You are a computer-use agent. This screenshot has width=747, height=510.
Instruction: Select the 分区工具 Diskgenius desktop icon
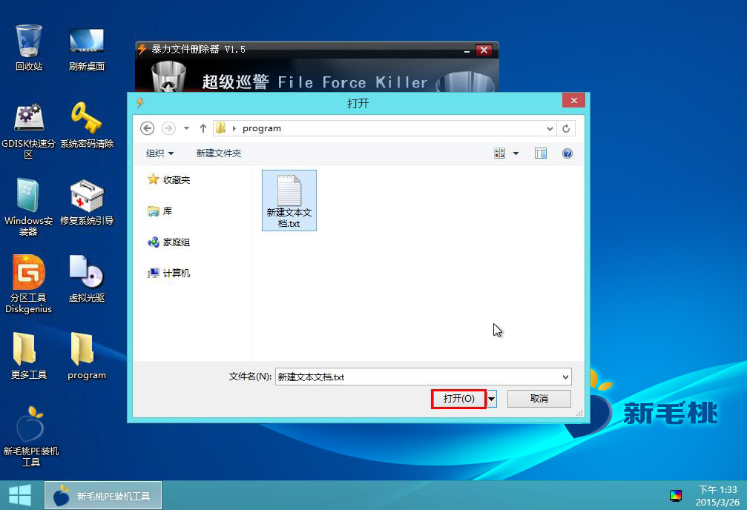pos(29,285)
